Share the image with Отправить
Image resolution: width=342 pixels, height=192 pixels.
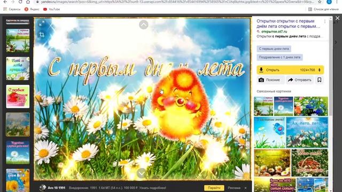tap(300, 80)
